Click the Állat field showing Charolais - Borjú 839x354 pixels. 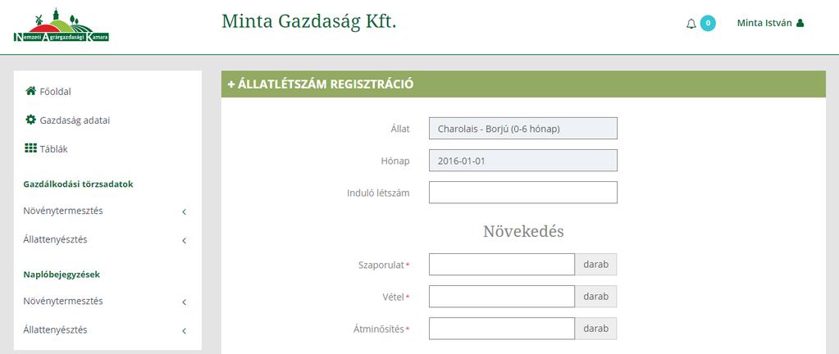tap(522, 129)
